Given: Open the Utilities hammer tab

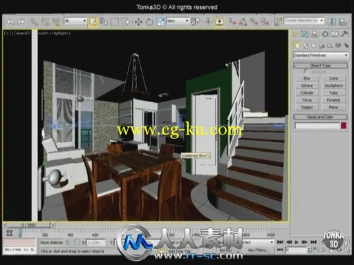Looking at the screenshot, I should pos(344,35).
